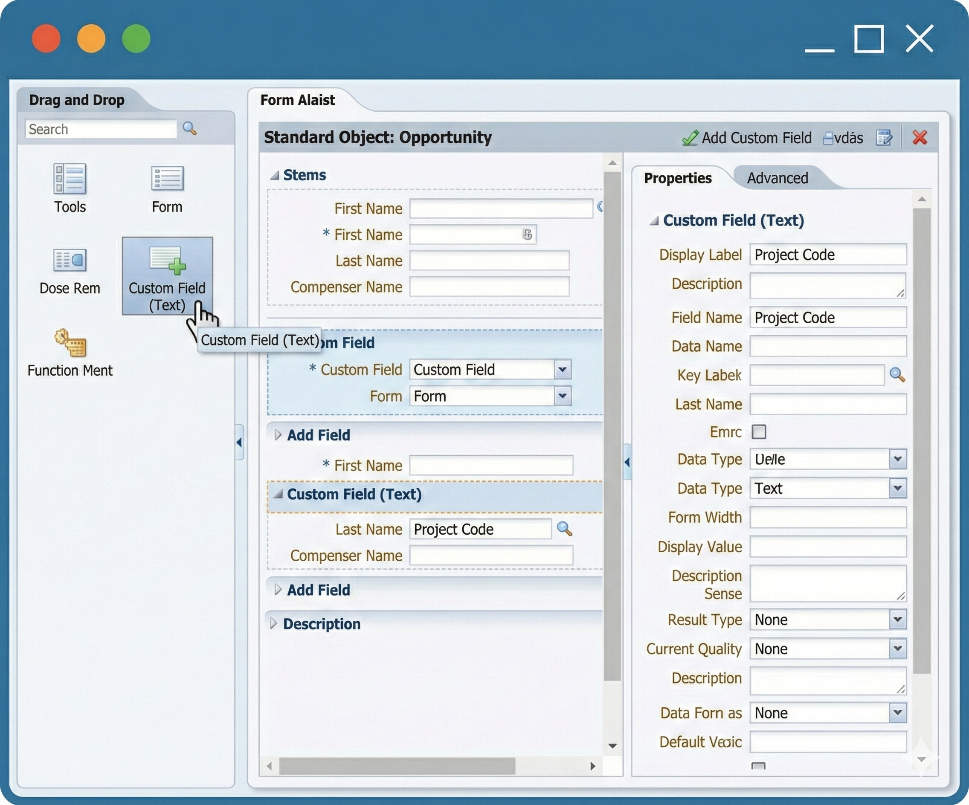Open the Result Type dropdown
The height and width of the screenshot is (805, 969).
pyautogui.click(x=897, y=620)
